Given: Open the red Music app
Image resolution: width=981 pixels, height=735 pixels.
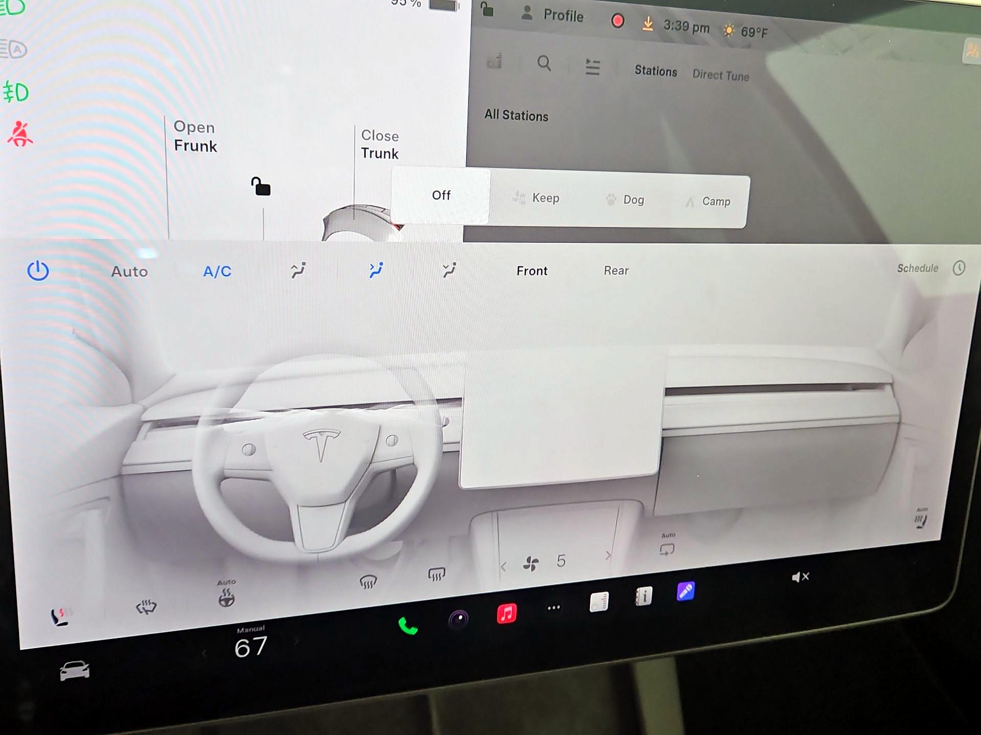Looking at the screenshot, I should pos(506,613).
